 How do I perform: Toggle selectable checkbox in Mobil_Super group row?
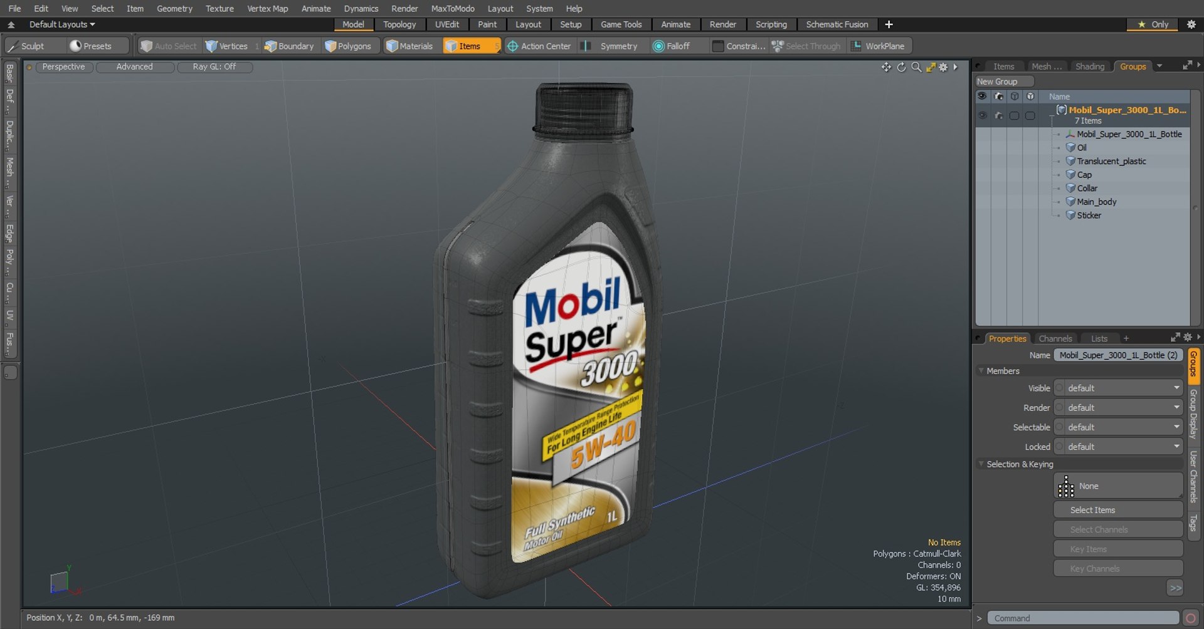coord(1014,115)
